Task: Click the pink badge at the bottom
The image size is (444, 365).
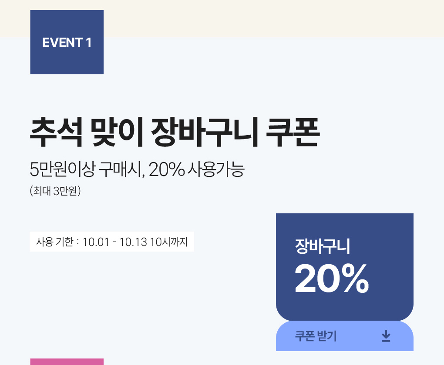Action: point(67,362)
